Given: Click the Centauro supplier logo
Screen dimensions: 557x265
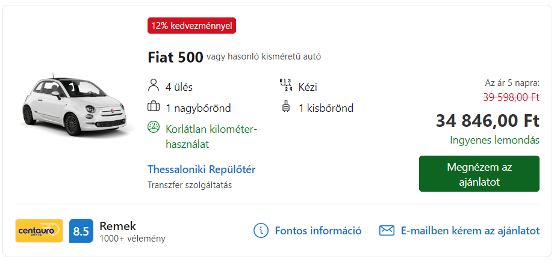Looking at the screenshot, I should click(x=39, y=231).
